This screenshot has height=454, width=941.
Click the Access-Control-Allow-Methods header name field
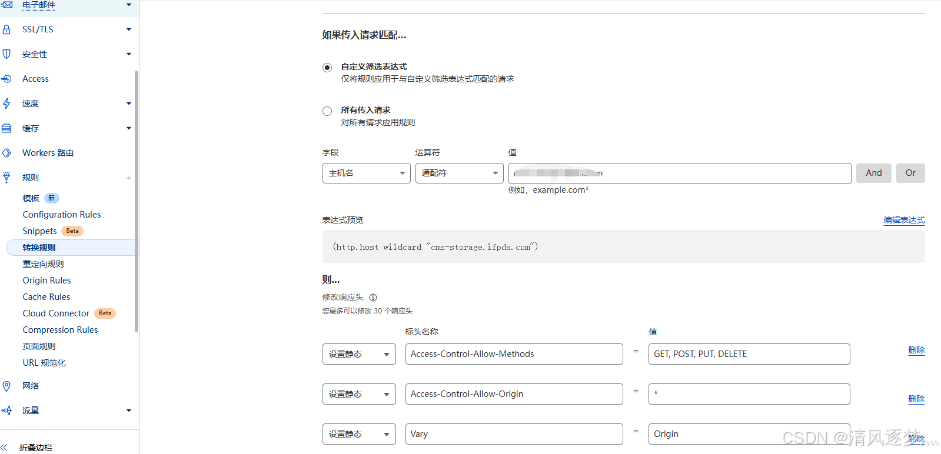click(x=514, y=354)
